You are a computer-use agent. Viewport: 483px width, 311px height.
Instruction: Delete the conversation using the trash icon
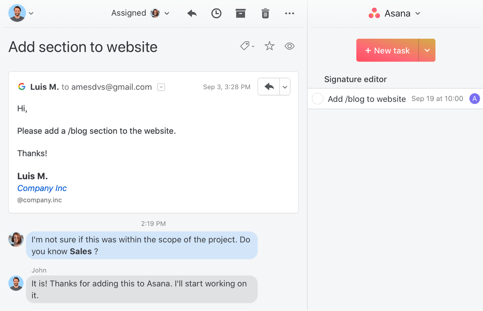[x=265, y=13]
